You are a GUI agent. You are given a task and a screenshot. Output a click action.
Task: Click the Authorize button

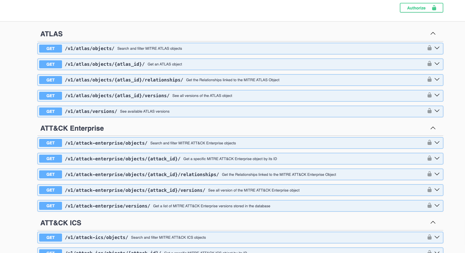[421, 8]
